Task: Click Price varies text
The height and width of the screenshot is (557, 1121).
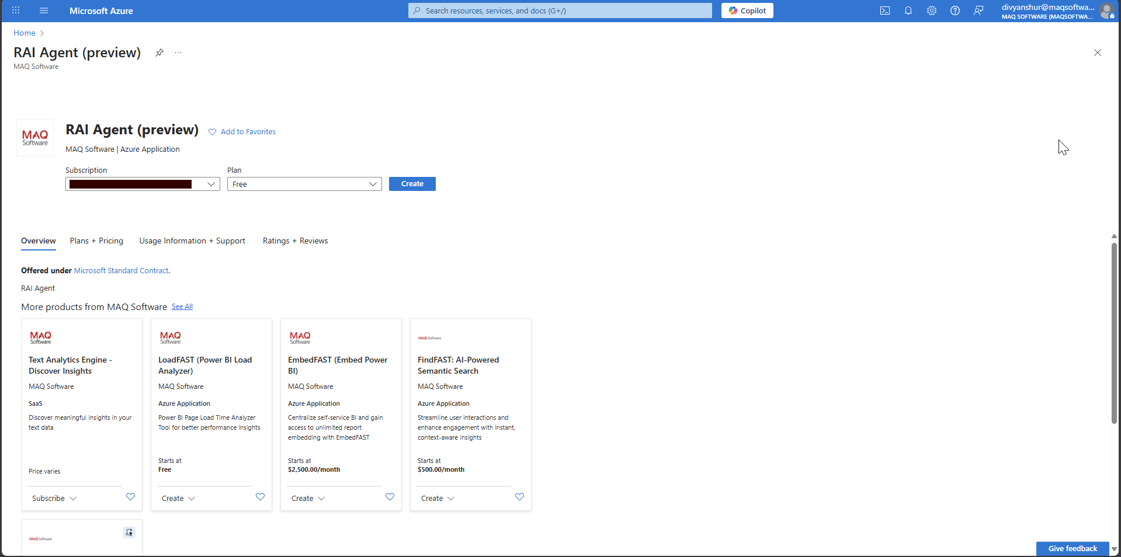Action: 44,471
